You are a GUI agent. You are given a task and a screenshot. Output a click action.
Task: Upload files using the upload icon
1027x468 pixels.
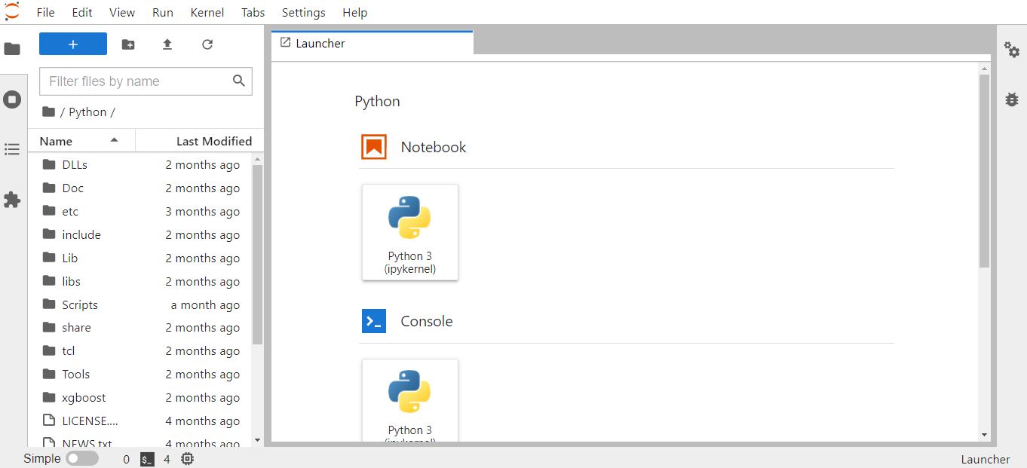point(167,44)
